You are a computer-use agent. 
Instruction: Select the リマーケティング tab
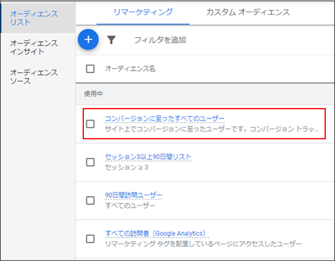point(143,12)
